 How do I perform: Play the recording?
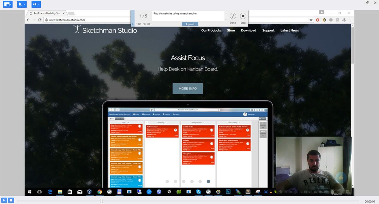tap(4, 200)
